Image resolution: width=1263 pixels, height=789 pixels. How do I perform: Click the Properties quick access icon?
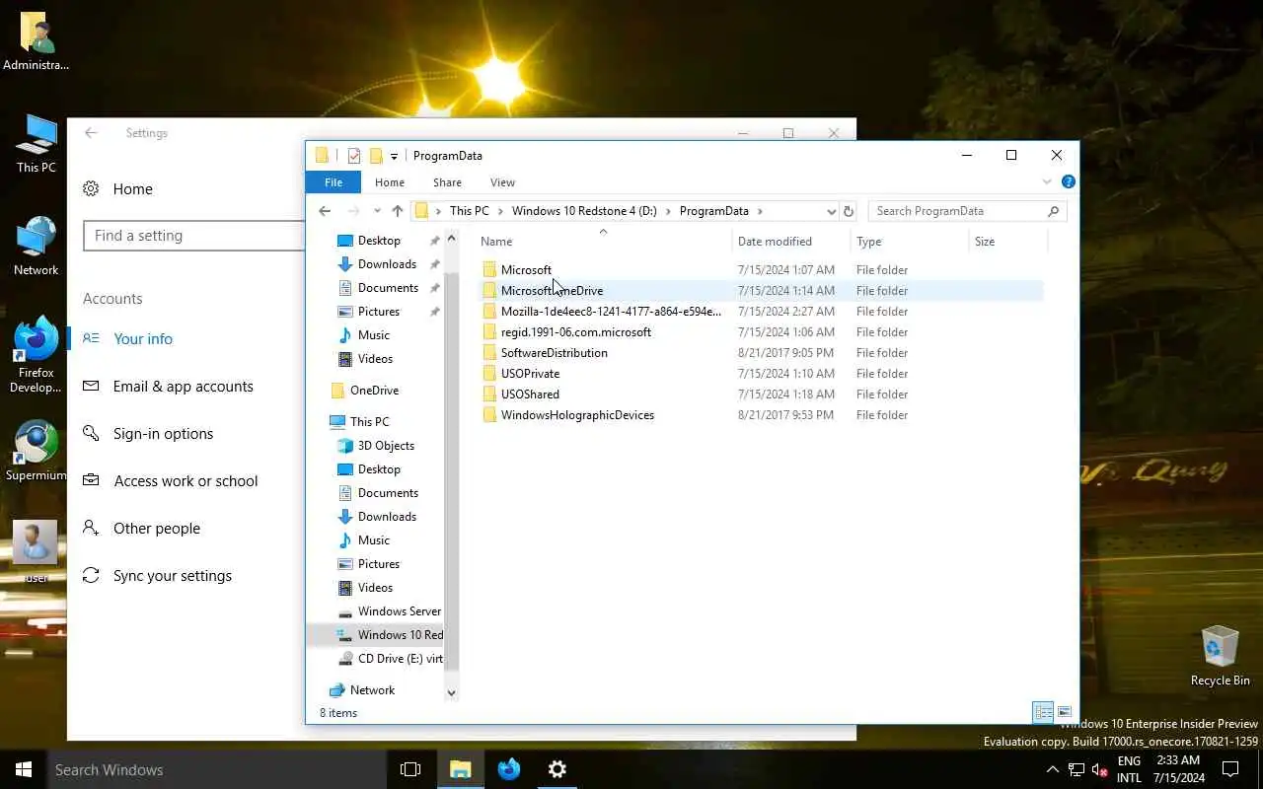point(354,156)
